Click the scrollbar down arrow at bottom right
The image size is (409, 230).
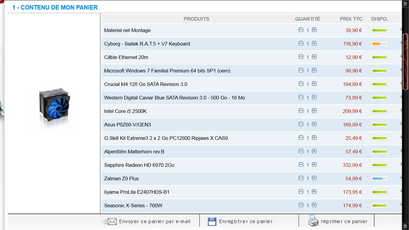point(405,226)
